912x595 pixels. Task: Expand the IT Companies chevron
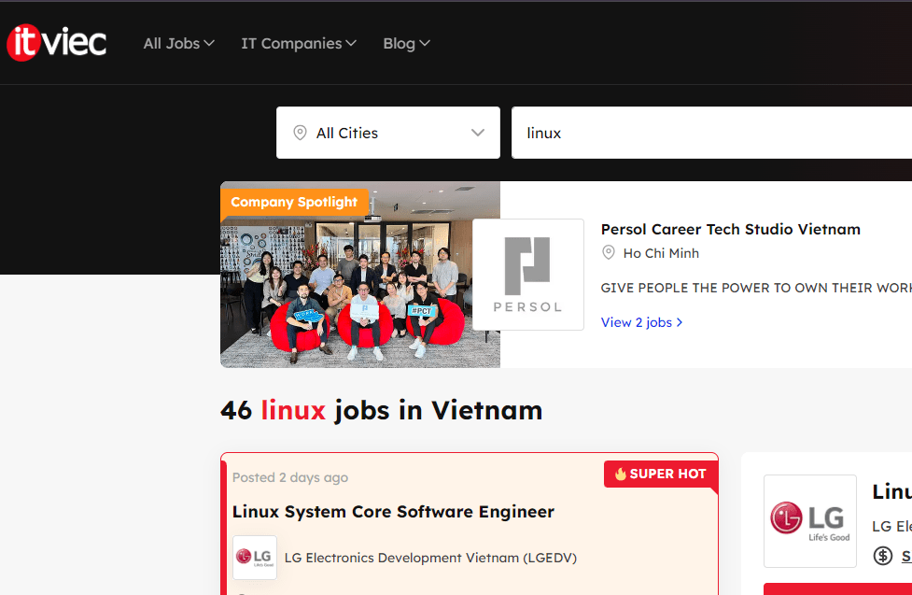(x=351, y=43)
